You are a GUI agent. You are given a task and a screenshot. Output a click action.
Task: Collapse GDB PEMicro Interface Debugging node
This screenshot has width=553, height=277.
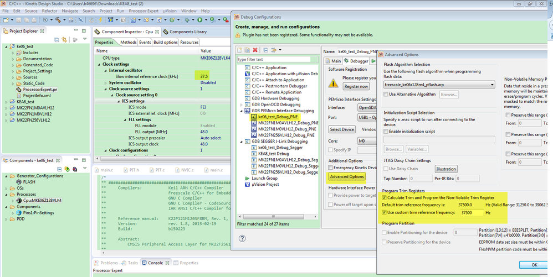tap(241, 111)
